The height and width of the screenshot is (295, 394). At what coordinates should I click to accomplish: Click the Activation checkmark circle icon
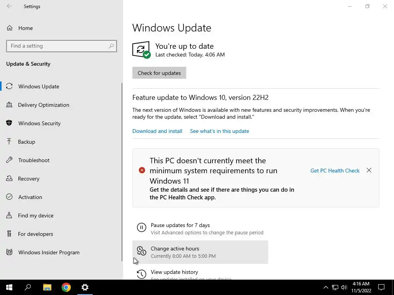click(9, 197)
